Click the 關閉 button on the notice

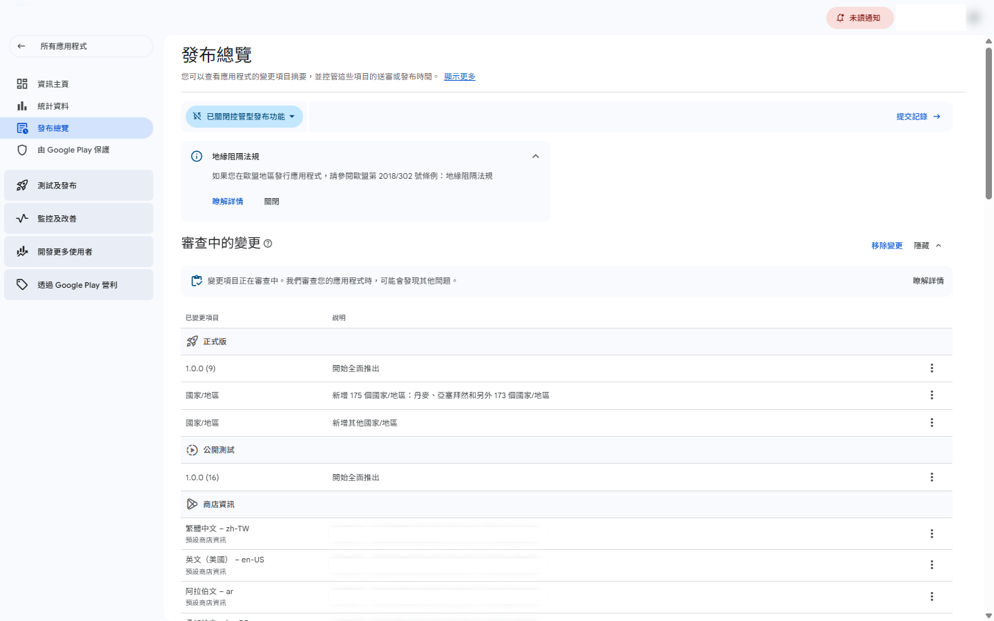coord(271,201)
